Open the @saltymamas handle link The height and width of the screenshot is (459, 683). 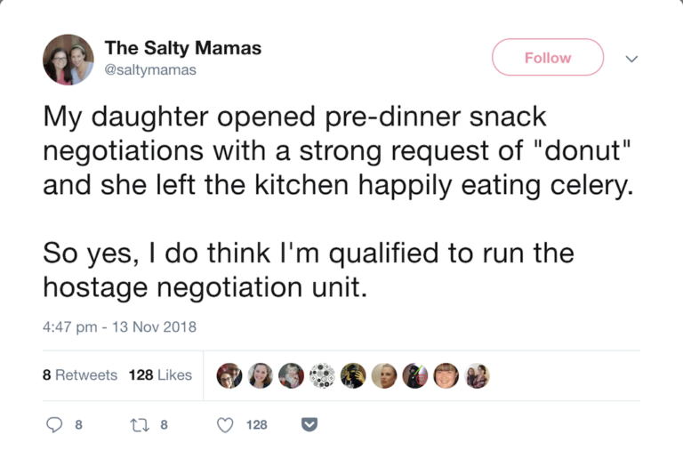[150, 69]
